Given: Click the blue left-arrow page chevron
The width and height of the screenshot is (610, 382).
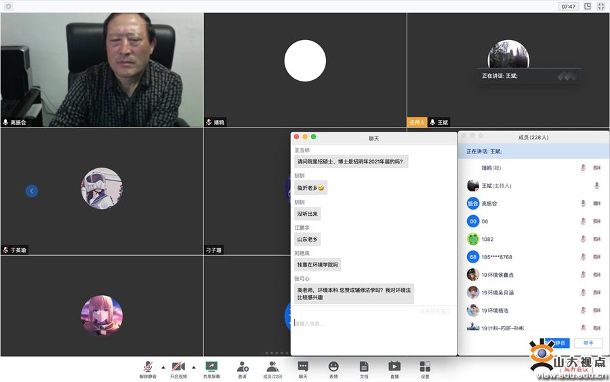Looking at the screenshot, I should tap(32, 191).
